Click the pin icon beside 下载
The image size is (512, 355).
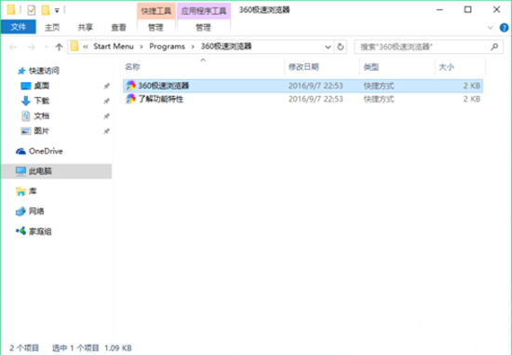[x=106, y=101]
